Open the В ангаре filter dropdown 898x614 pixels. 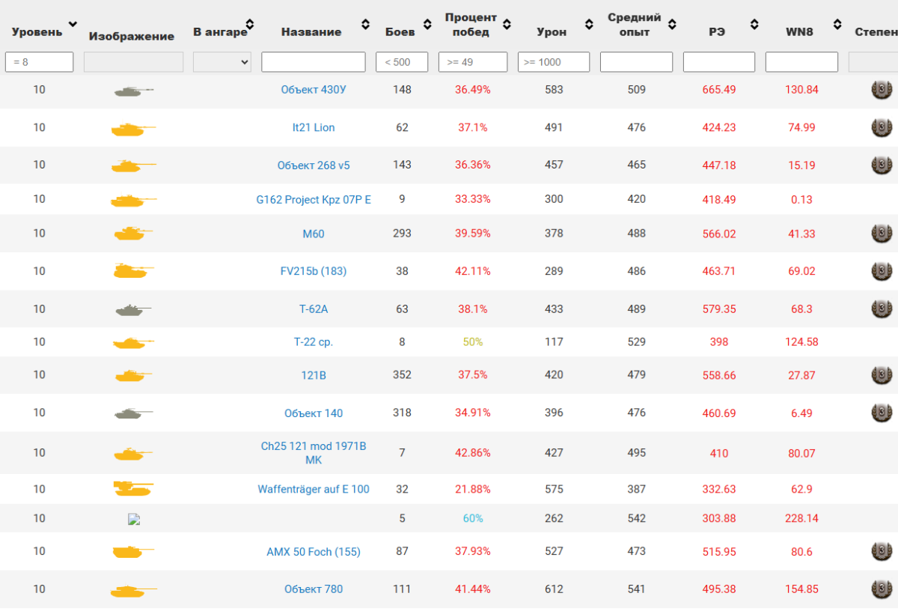(222, 62)
